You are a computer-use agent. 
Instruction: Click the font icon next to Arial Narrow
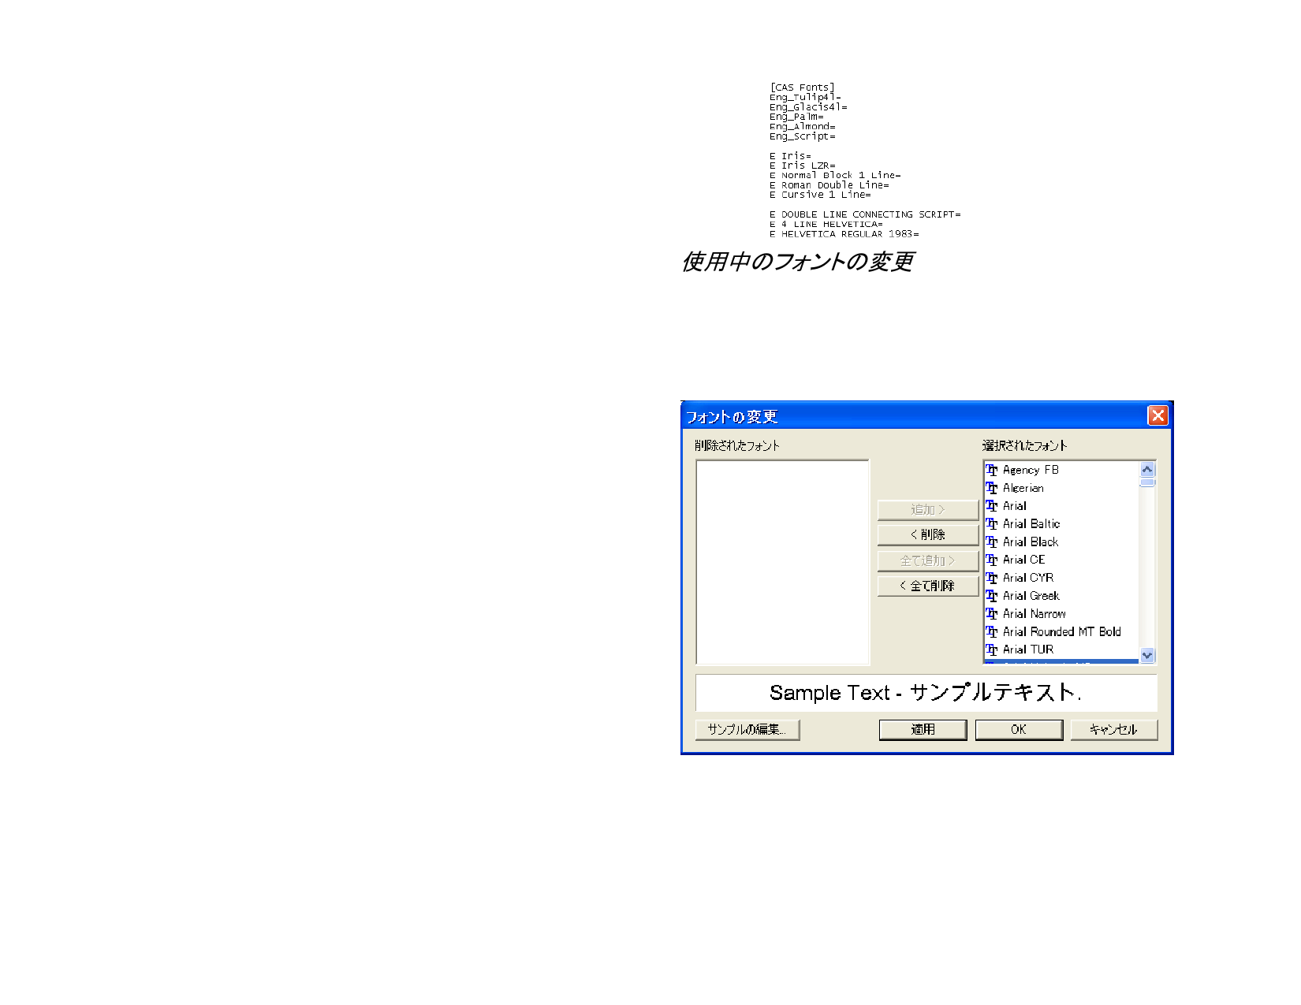[992, 614]
